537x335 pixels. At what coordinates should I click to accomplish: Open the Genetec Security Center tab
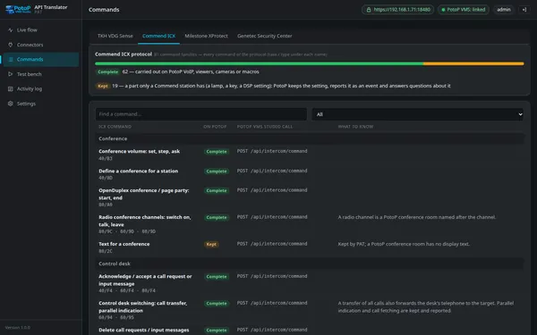(x=265, y=36)
